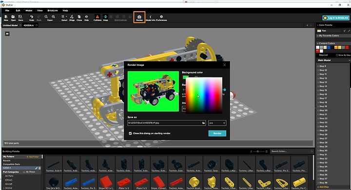Collapse the Content Colors section
351x190 pixels.
click(317, 43)
